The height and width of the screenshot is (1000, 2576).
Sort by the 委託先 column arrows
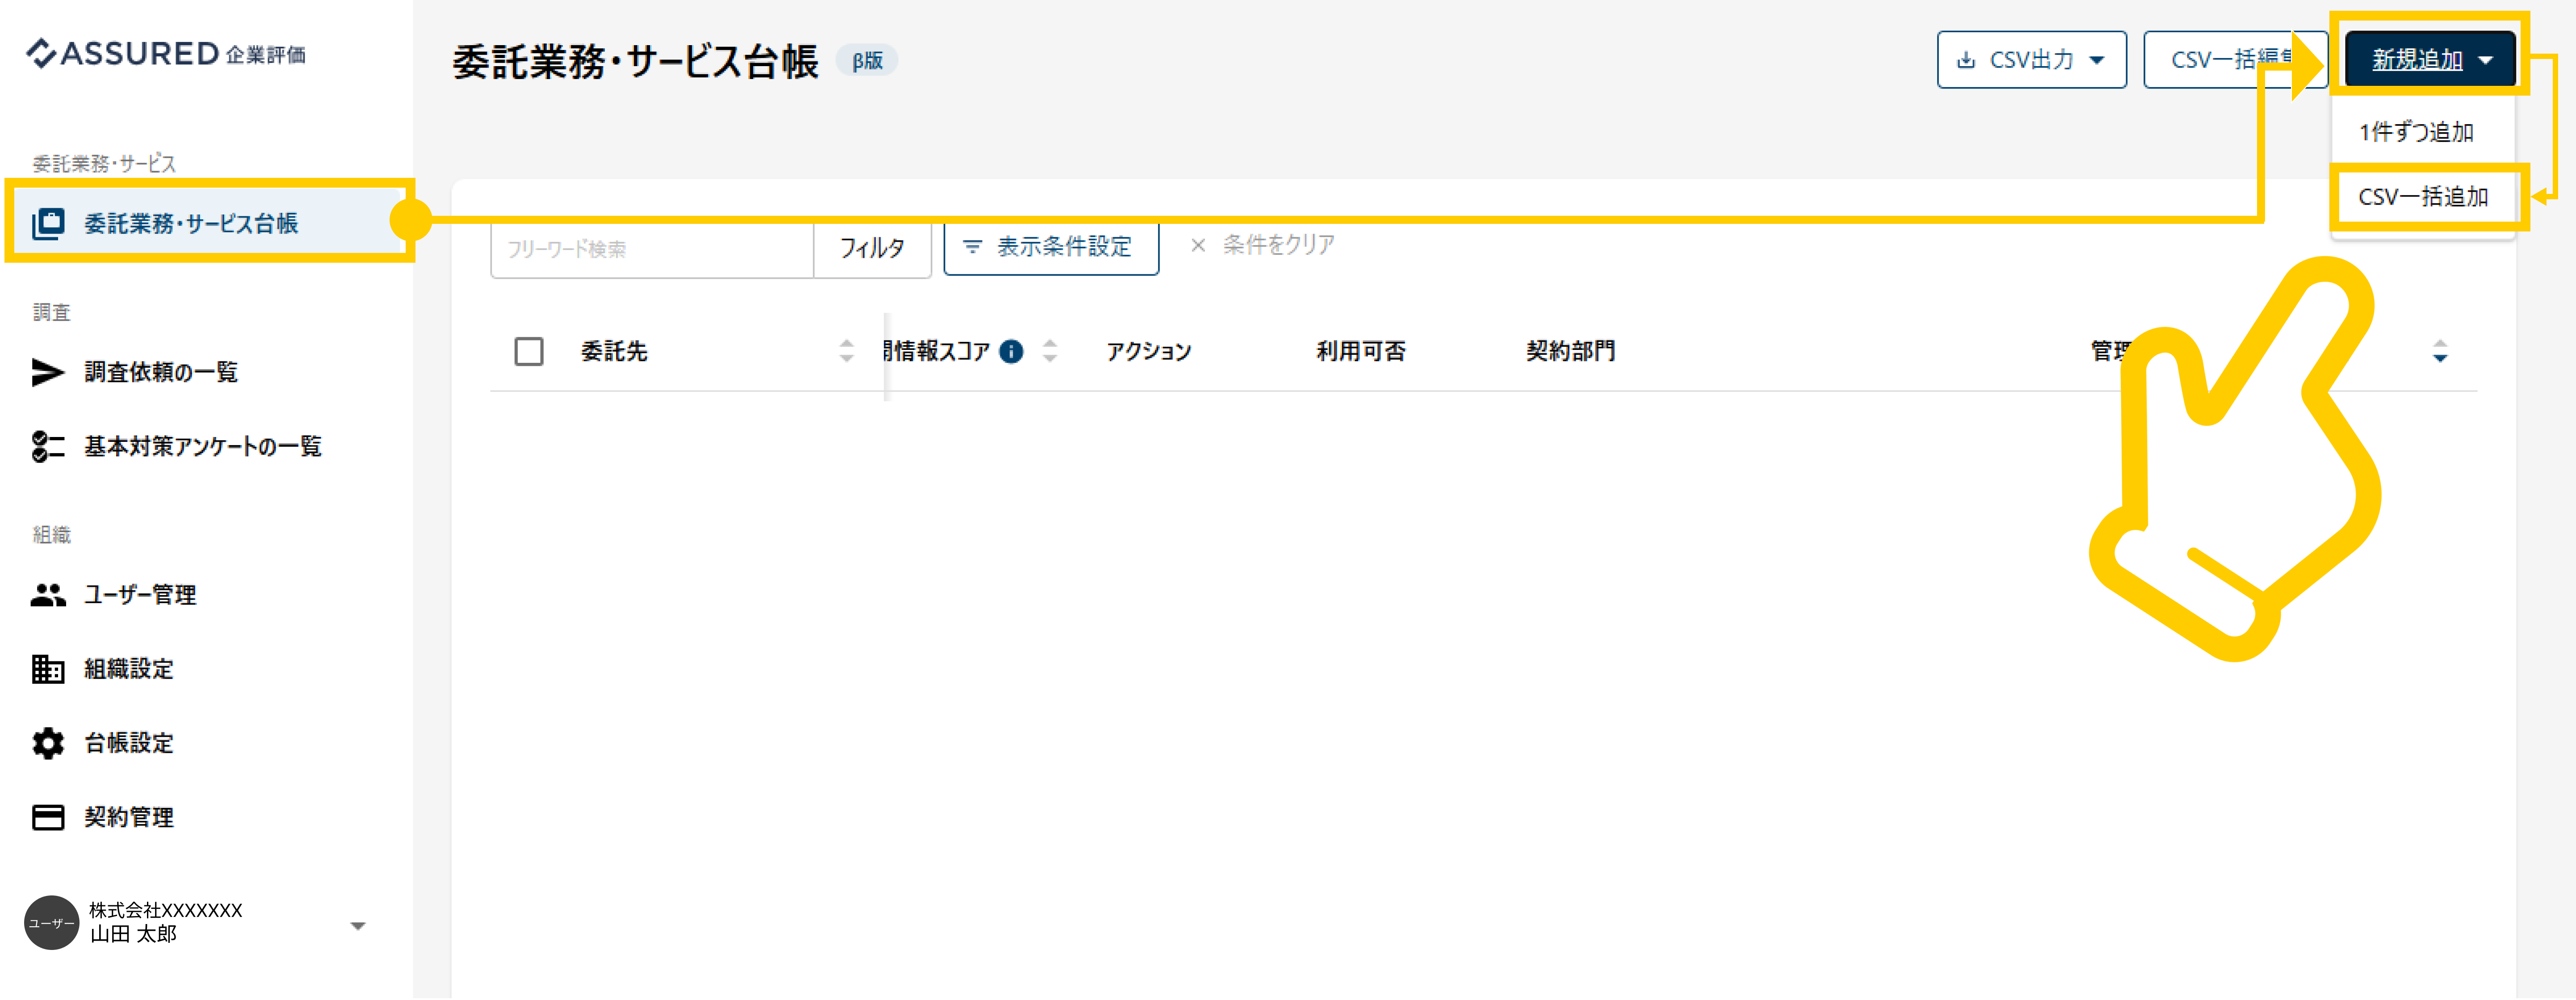click(847, 351)
